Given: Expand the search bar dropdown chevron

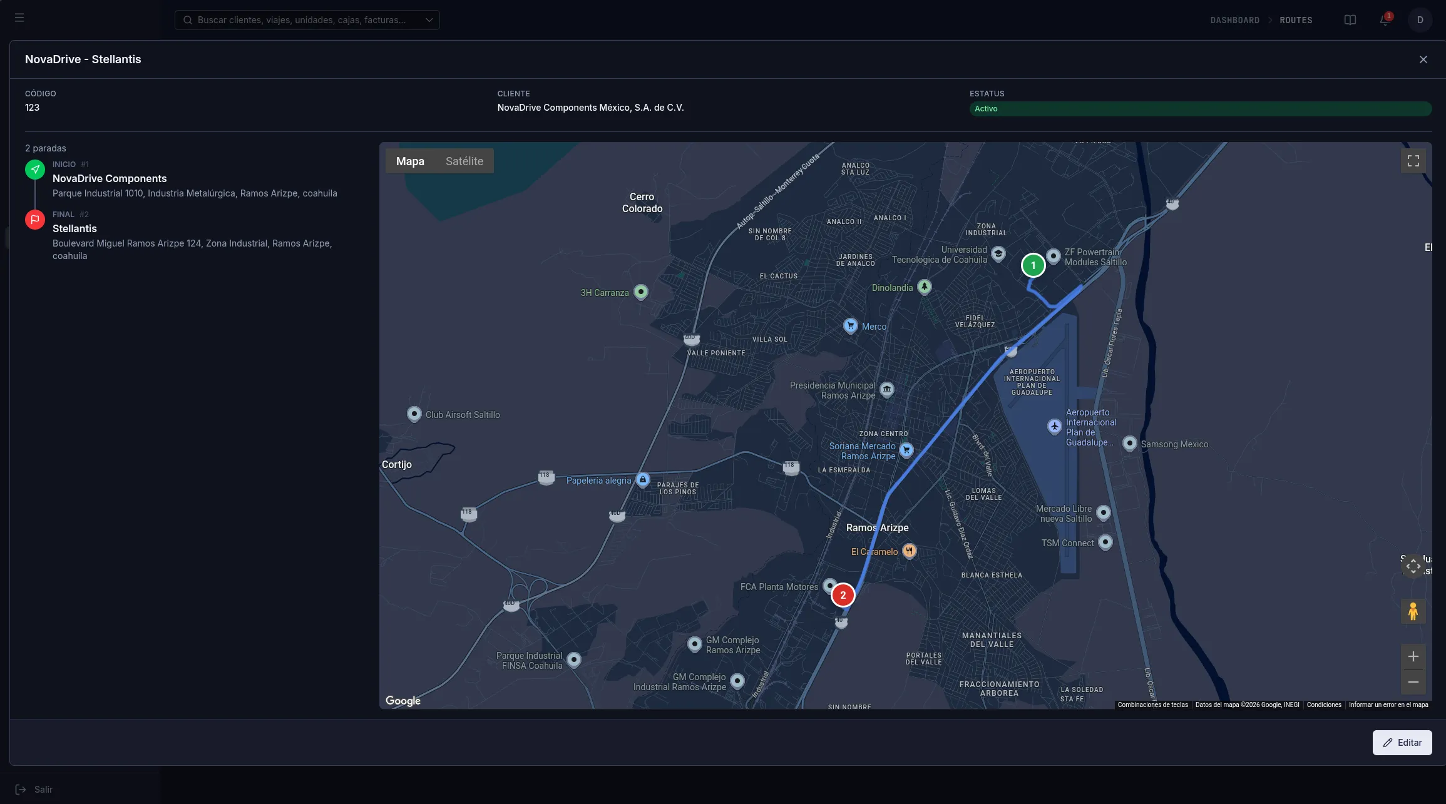Looking at the screenshot, I should 429,20.
